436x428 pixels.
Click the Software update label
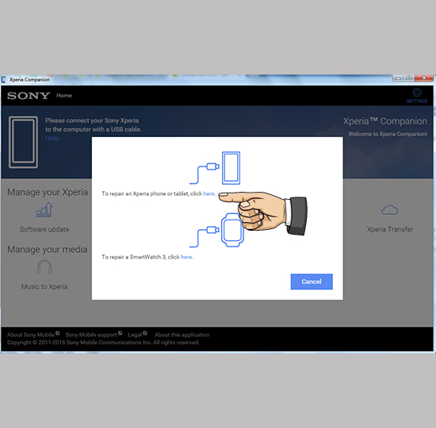point(44,229)
